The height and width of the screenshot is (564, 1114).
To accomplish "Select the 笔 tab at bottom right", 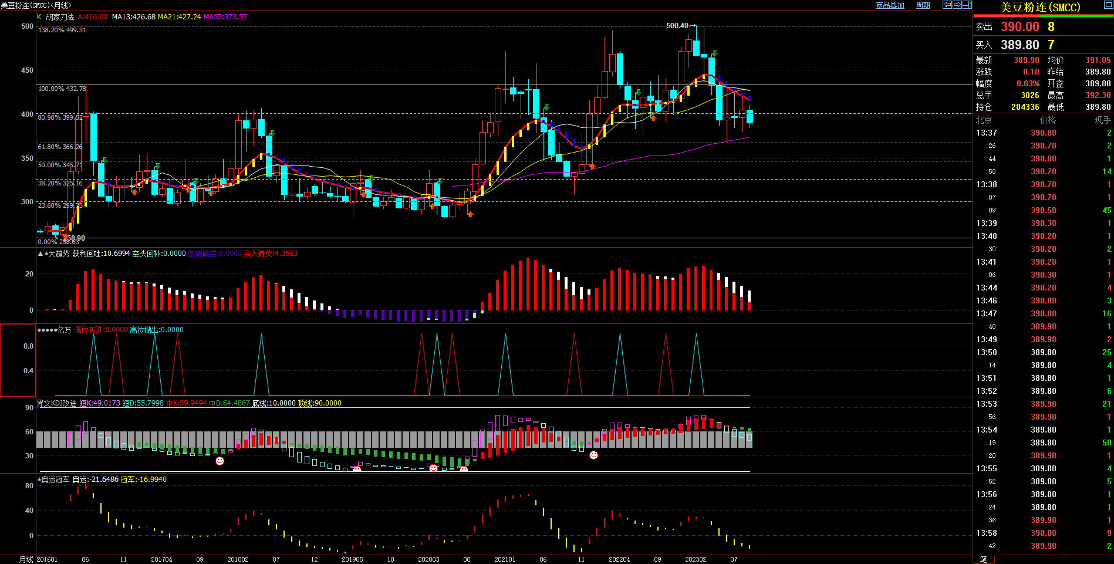I will [x=984, y=559].
